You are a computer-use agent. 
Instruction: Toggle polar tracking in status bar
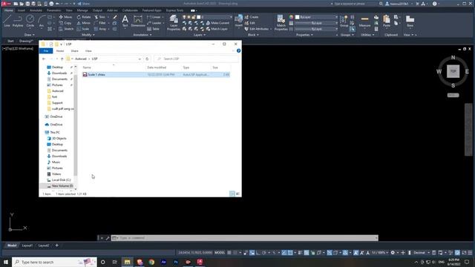pos(264,252)
